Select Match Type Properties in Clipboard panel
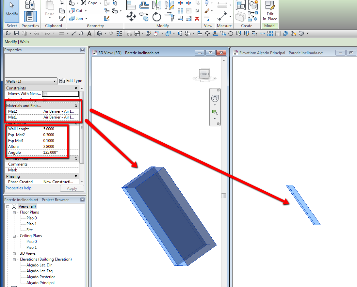The width and height of the screenshot is (357, 287). coord(62,18)
